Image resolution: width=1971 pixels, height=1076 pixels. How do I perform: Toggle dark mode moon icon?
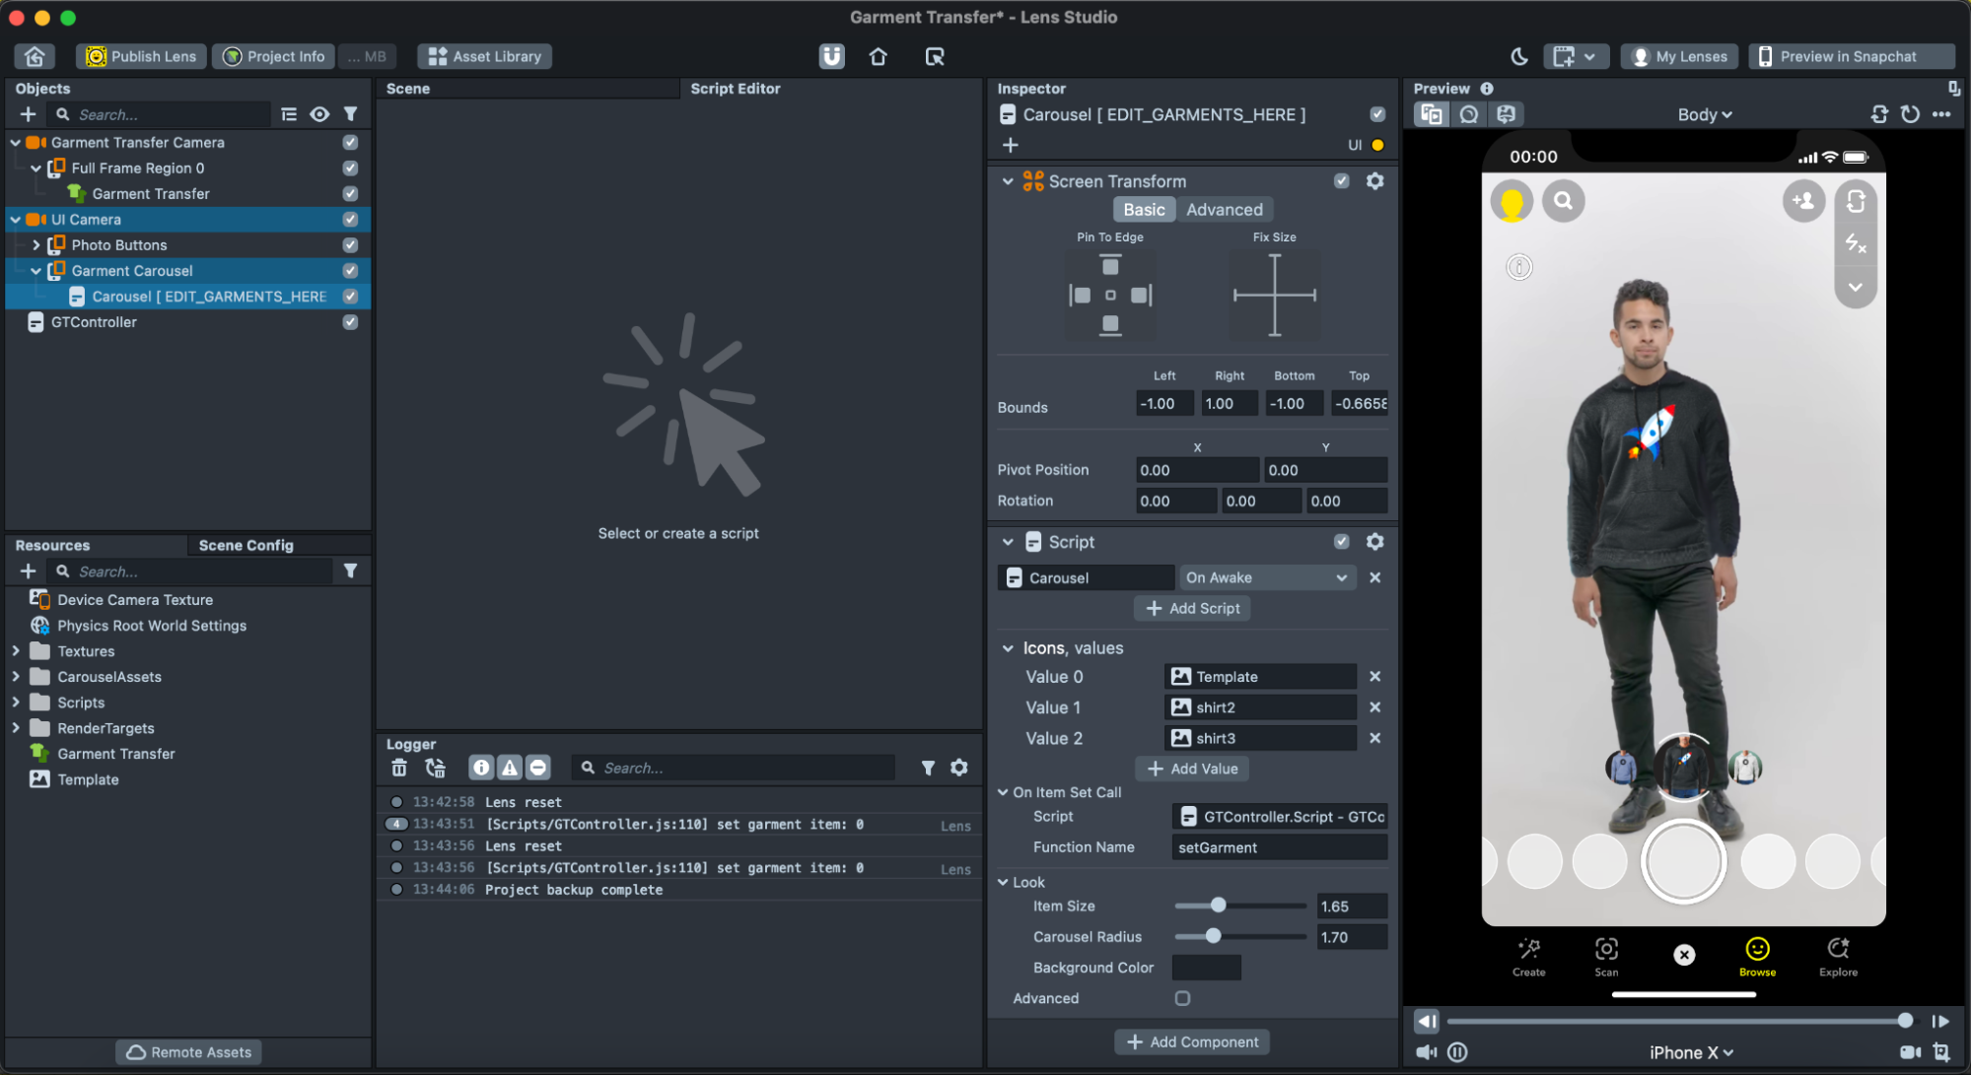pyautogui.click(x=1518, y=56)
